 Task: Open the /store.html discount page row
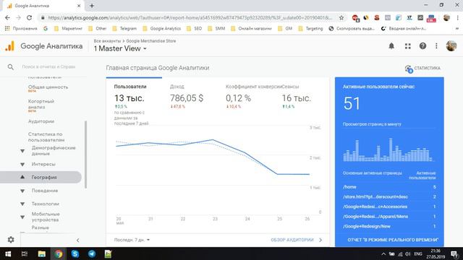(389, 196)
